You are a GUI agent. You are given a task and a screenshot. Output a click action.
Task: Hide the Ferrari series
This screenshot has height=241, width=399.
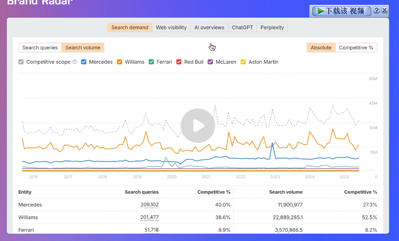[151, 62]
